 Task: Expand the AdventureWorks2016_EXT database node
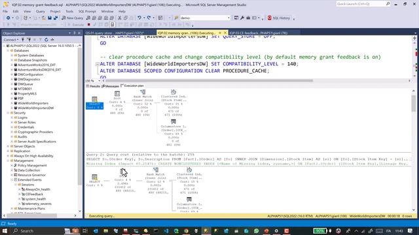(x=12, y=65)
